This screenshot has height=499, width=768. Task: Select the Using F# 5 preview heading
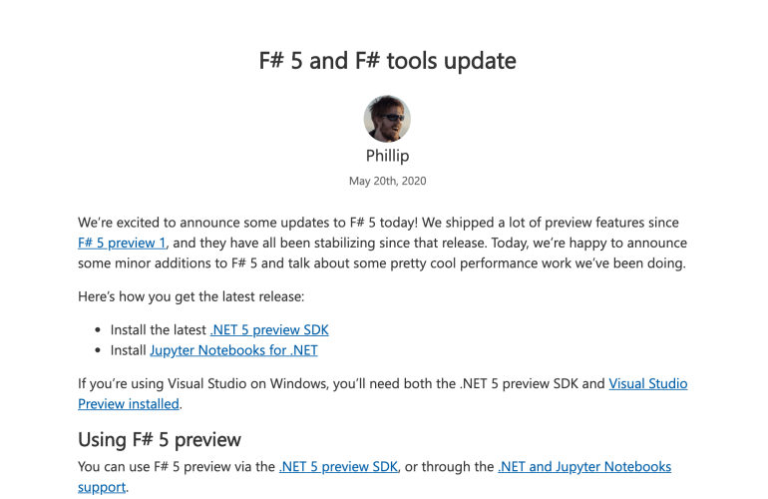(160, 439)
